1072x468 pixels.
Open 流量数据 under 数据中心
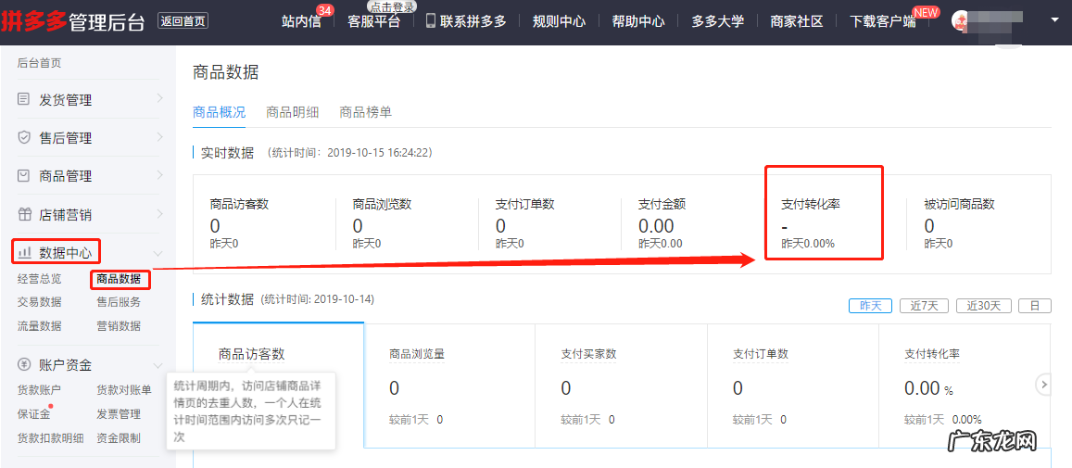[x=39, y=325]
